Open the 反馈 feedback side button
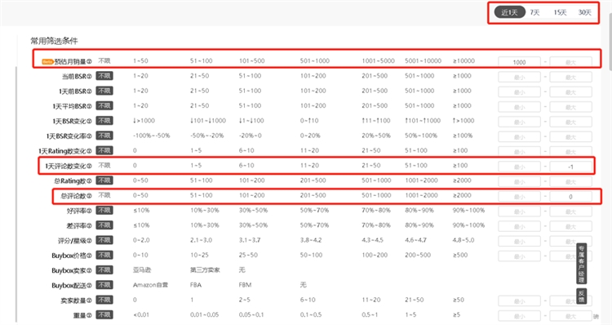 point(582,296)
